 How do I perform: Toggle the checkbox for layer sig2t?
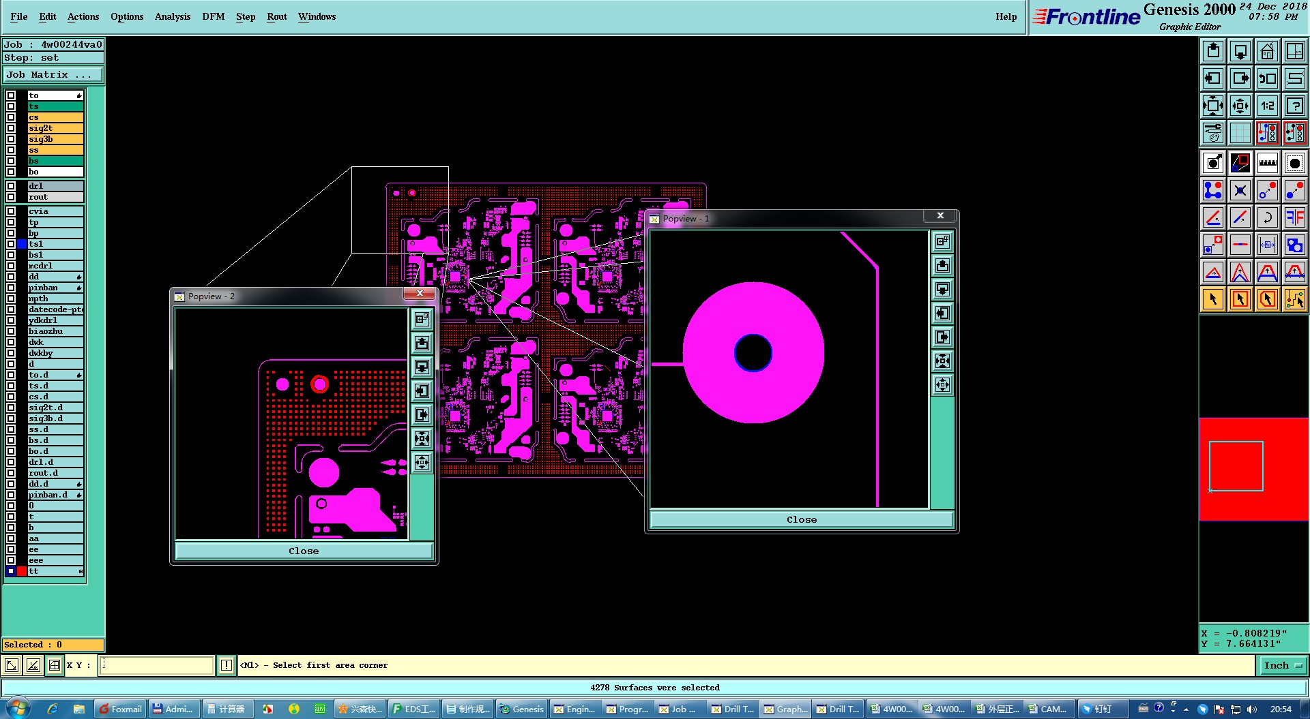[11, 128]
